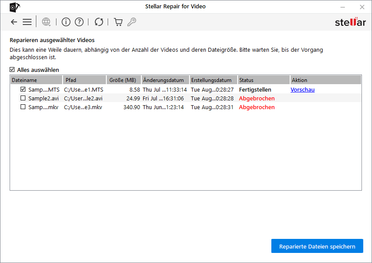The image size is (372, 263).
Task: Click the key activation icon
Action: [x=131, y=22]
